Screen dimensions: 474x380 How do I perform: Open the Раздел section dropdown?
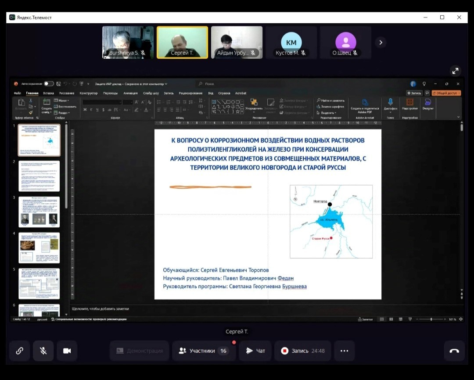(63, 113)
